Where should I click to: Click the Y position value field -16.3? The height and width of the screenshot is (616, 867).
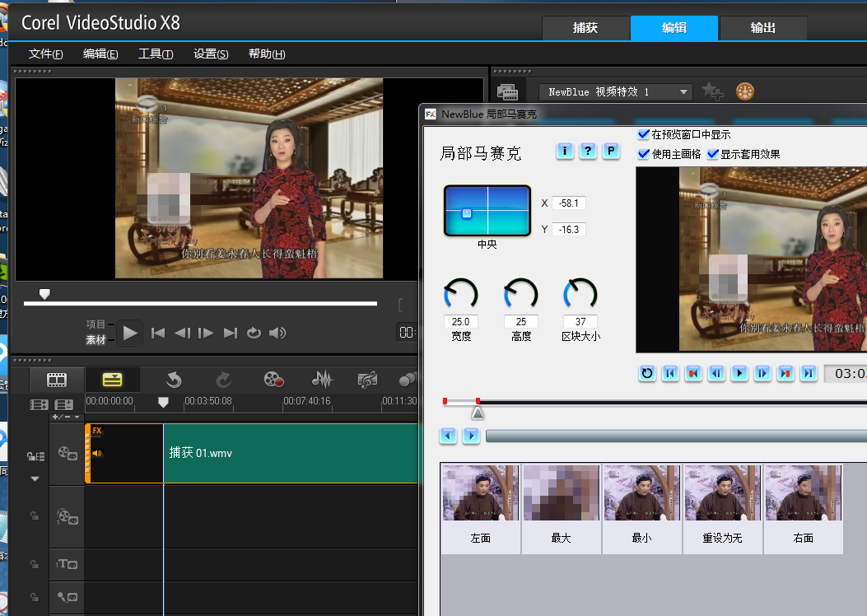click(x=569, y=230)
